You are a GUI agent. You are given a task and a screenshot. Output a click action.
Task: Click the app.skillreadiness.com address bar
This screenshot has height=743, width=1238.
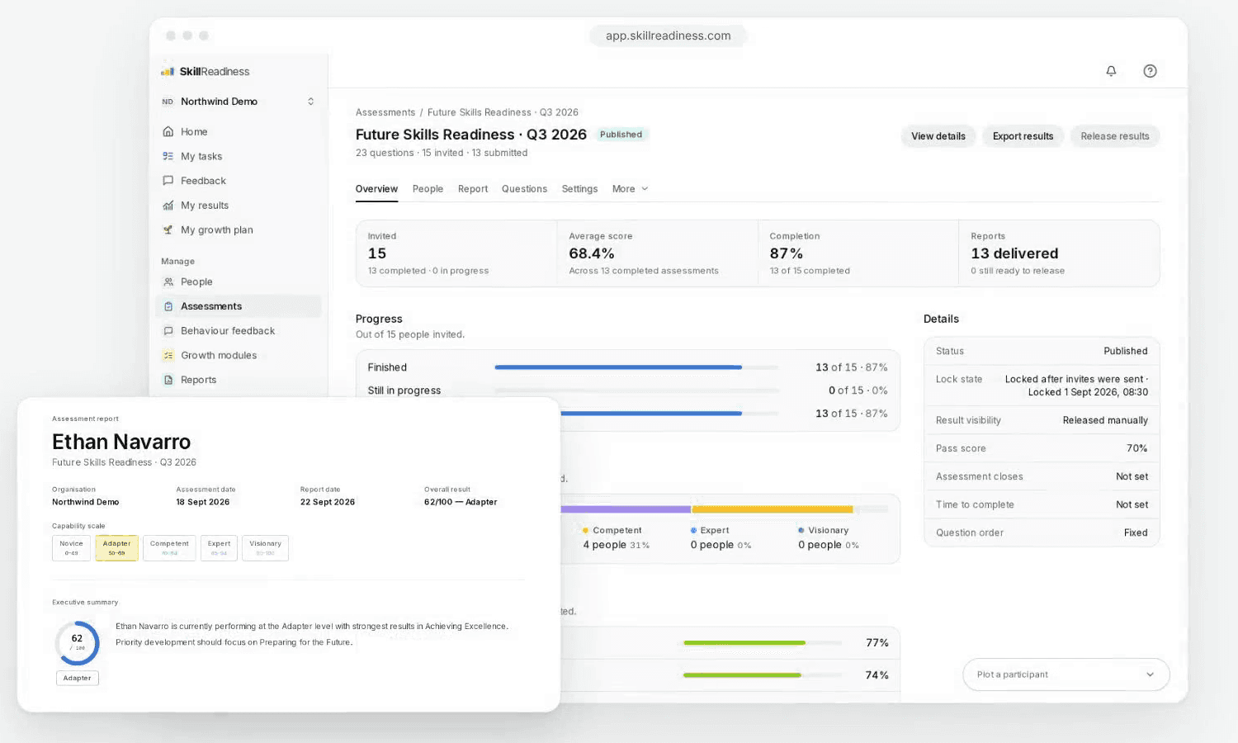coord(668,35)
